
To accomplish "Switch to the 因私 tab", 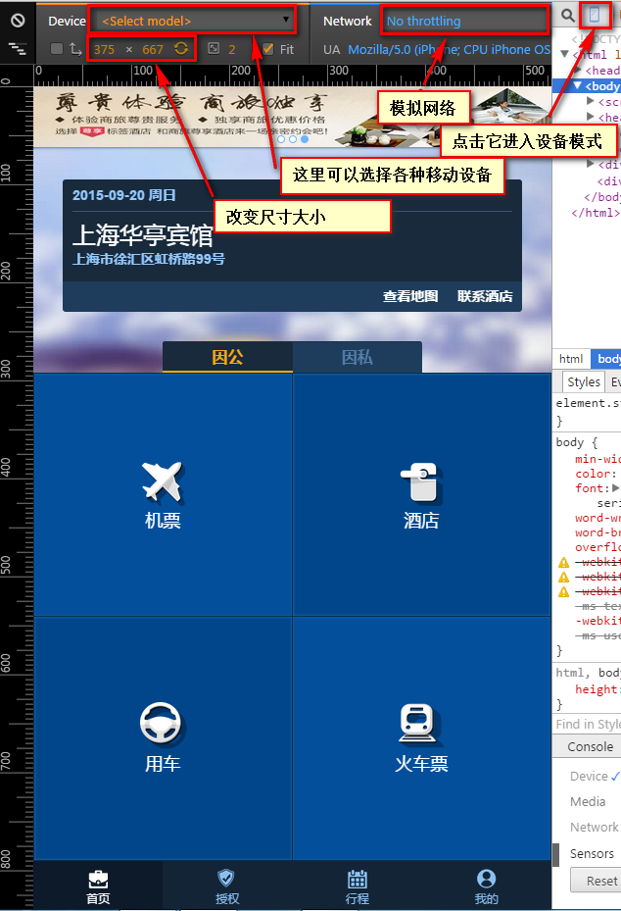I will [357, 357].
